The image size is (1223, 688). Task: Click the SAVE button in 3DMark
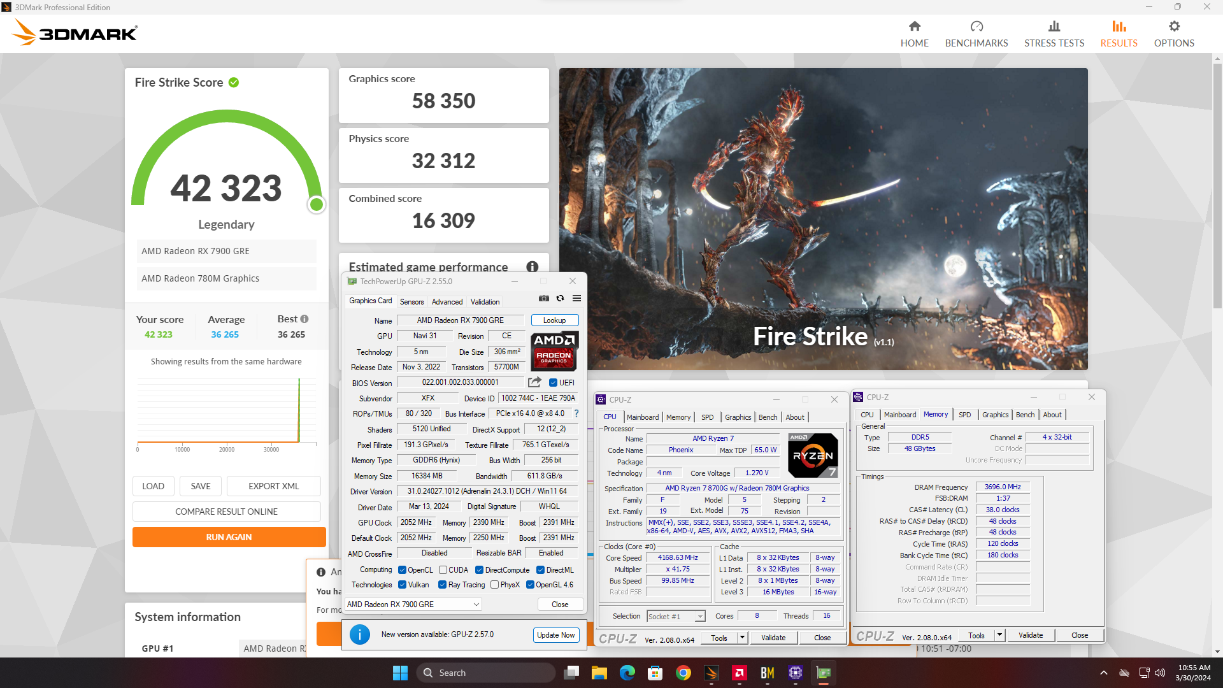[x=200, y=486]
